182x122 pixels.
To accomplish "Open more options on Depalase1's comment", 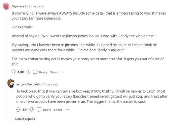I will point(64,72).
